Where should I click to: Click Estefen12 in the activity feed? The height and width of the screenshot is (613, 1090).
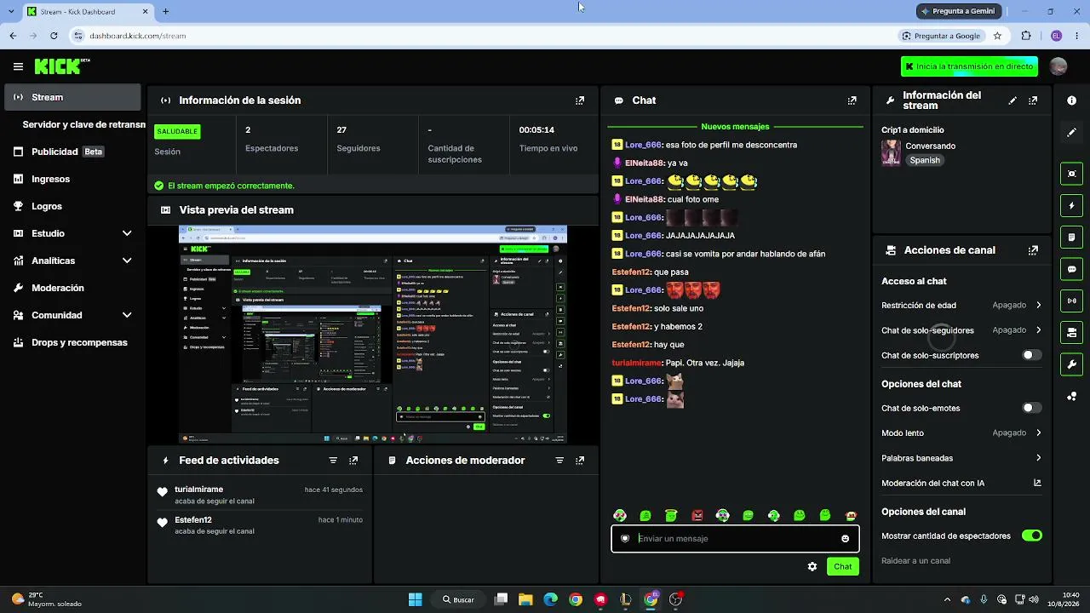coord(193,520)
